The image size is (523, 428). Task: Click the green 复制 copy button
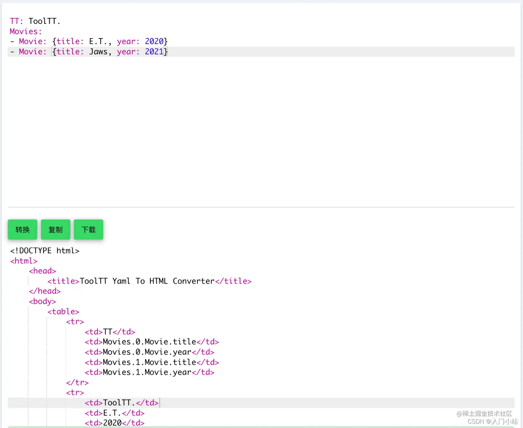[x=56, y=230]
